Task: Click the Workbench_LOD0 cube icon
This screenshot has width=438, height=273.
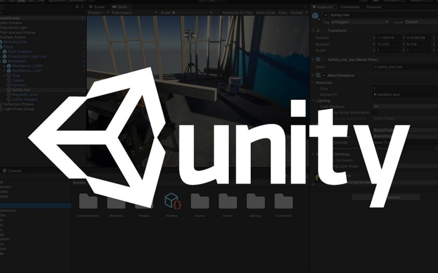Action: [9, 66]
